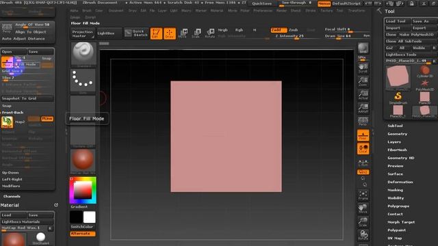Open the Brush menu
This screenshot has width=438, height=246.
click(x=87, y=11)
